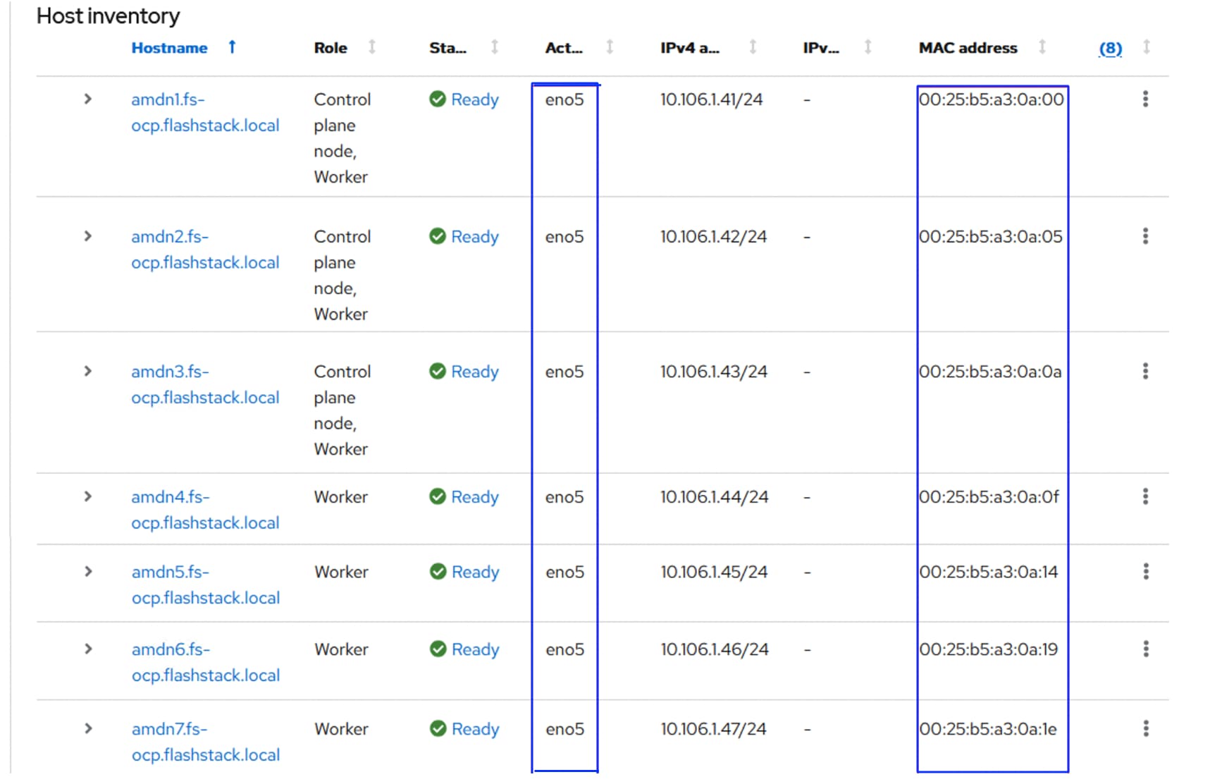Sort by the IPv4 address column

753,47
